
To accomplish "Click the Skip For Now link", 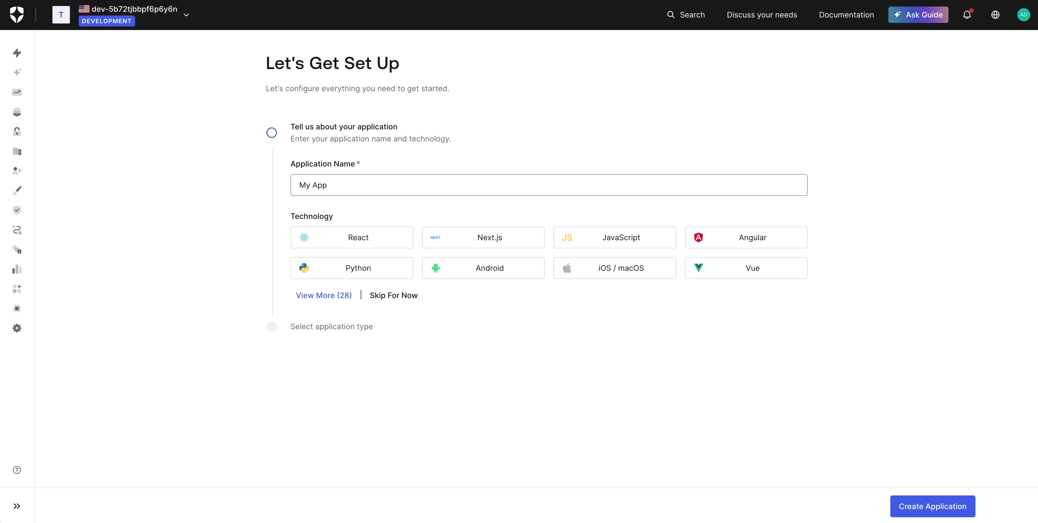I will click(393, 295).
